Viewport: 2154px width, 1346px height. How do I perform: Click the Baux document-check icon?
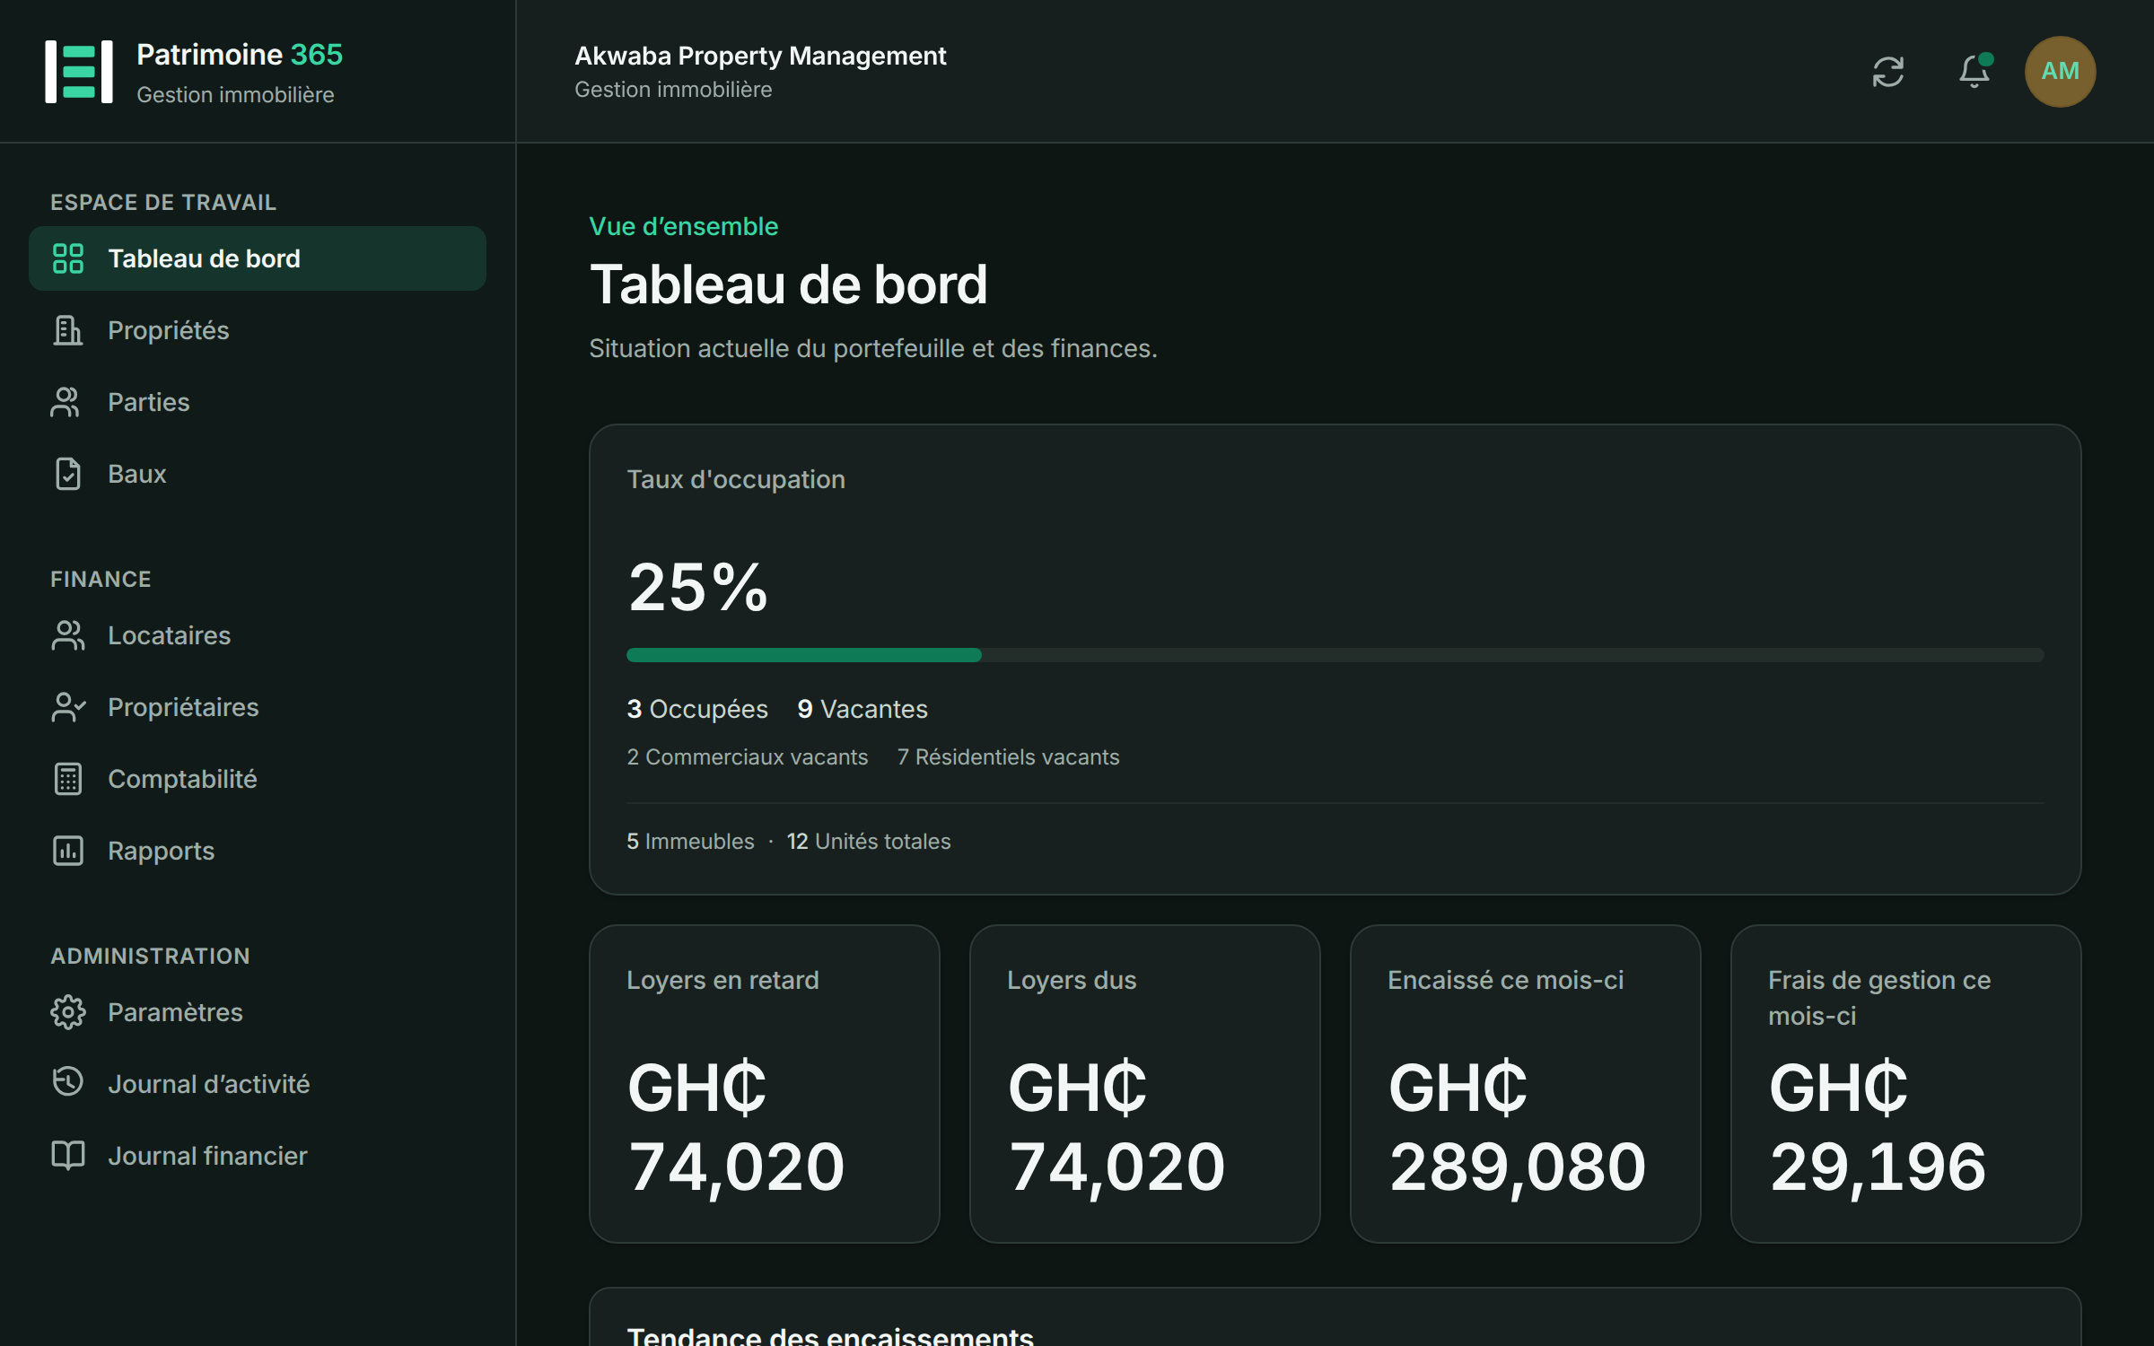click(x=68, y=474)
